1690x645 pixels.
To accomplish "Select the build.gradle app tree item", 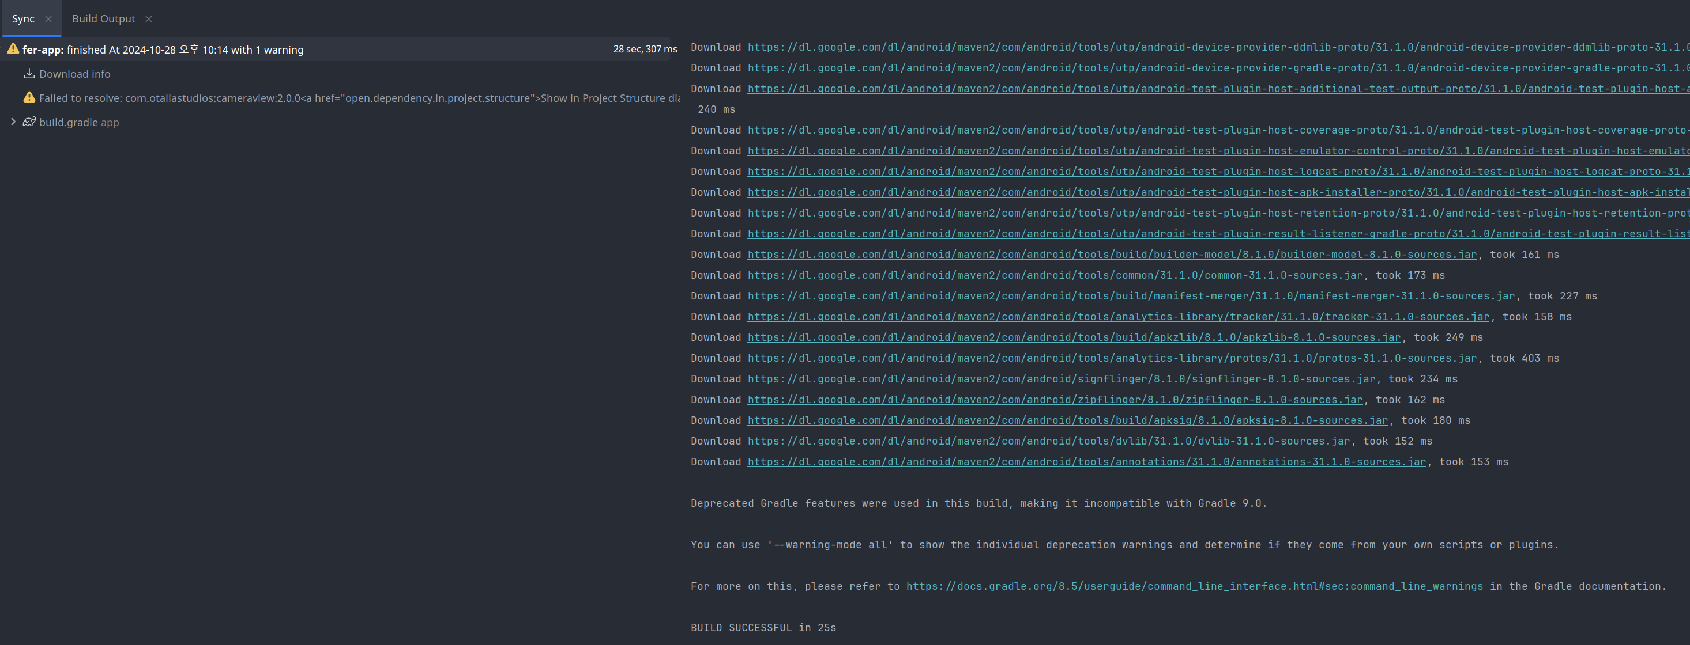I will point(79,123).
